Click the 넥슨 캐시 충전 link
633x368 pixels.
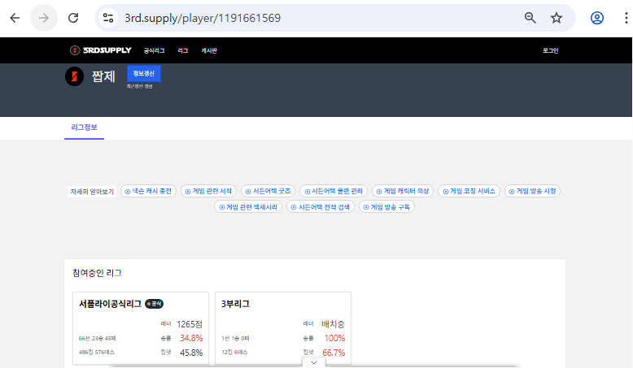[149, 191]
